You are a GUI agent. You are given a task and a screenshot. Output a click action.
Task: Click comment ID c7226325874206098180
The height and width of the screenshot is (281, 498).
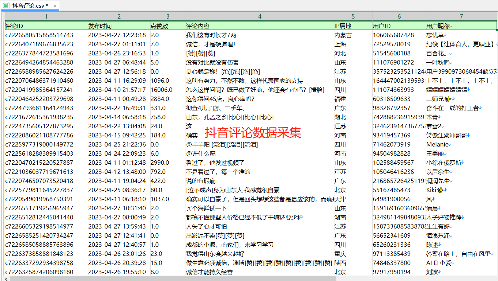tap(39, 272)
